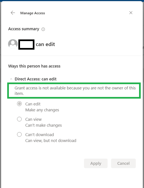Click the user avatar picture

(13, 44)
